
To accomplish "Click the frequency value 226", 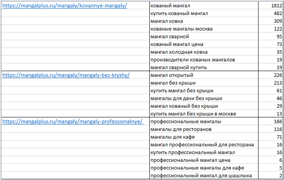I will pyautogui.click(x=278, y=75).
